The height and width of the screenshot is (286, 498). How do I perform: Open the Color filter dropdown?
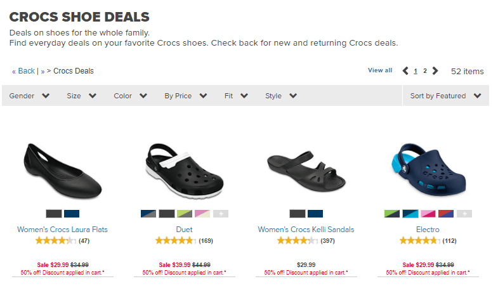[130, 96]
